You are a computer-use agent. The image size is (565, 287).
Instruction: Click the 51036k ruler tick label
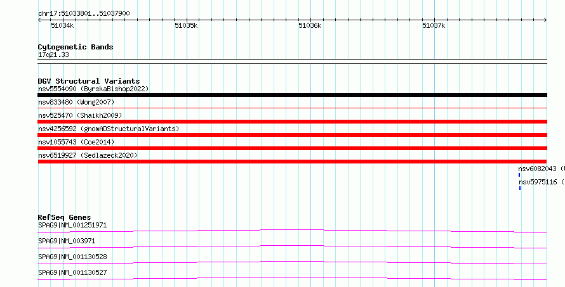(x=310, y=25)
